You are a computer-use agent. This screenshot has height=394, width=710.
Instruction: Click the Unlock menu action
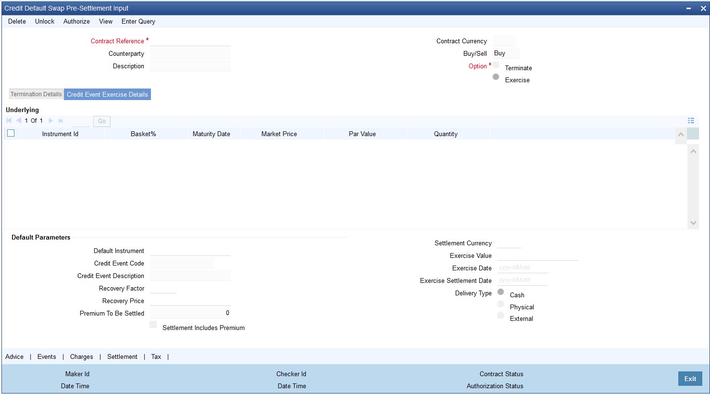coord(45,21)
